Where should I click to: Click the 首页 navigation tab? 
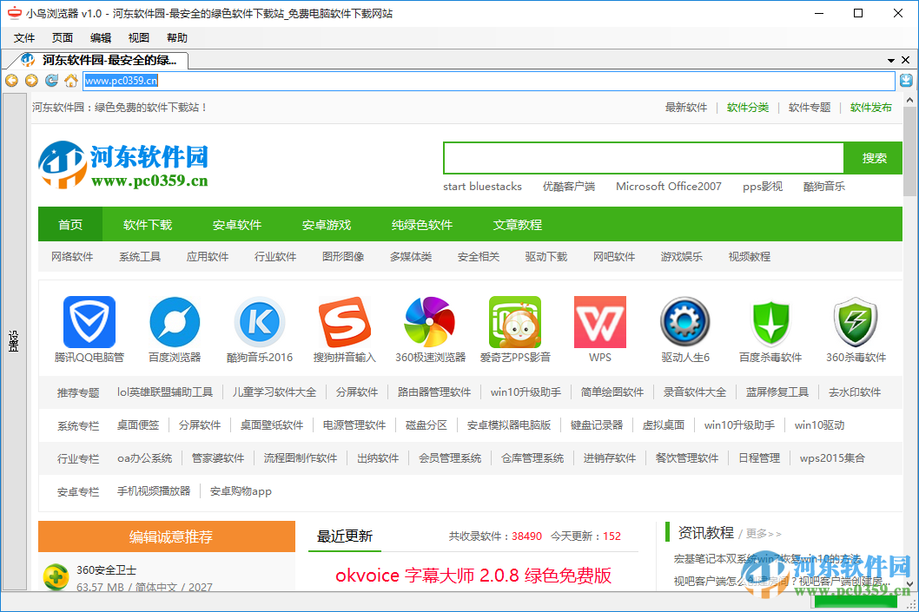(70, 224)
